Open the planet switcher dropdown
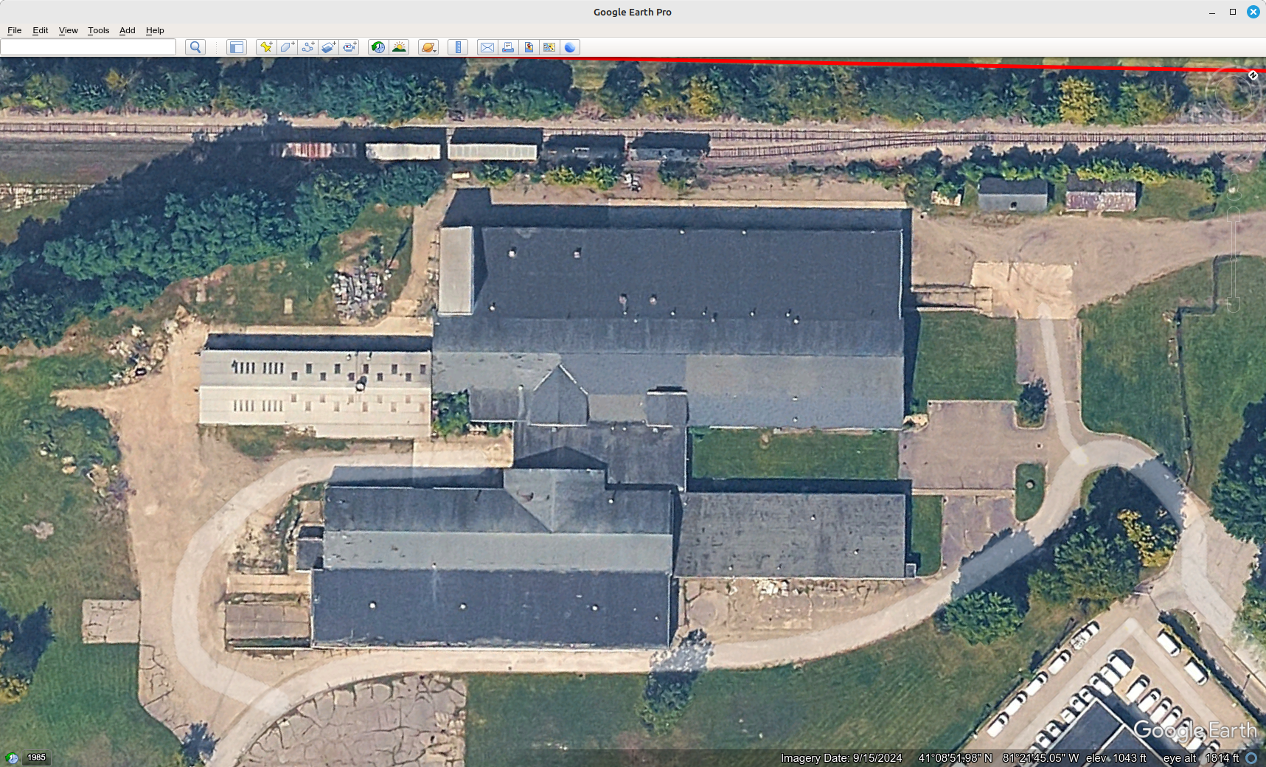This screenshot has height=767, width=1266. pyautogui.click(x=428, y=47)
